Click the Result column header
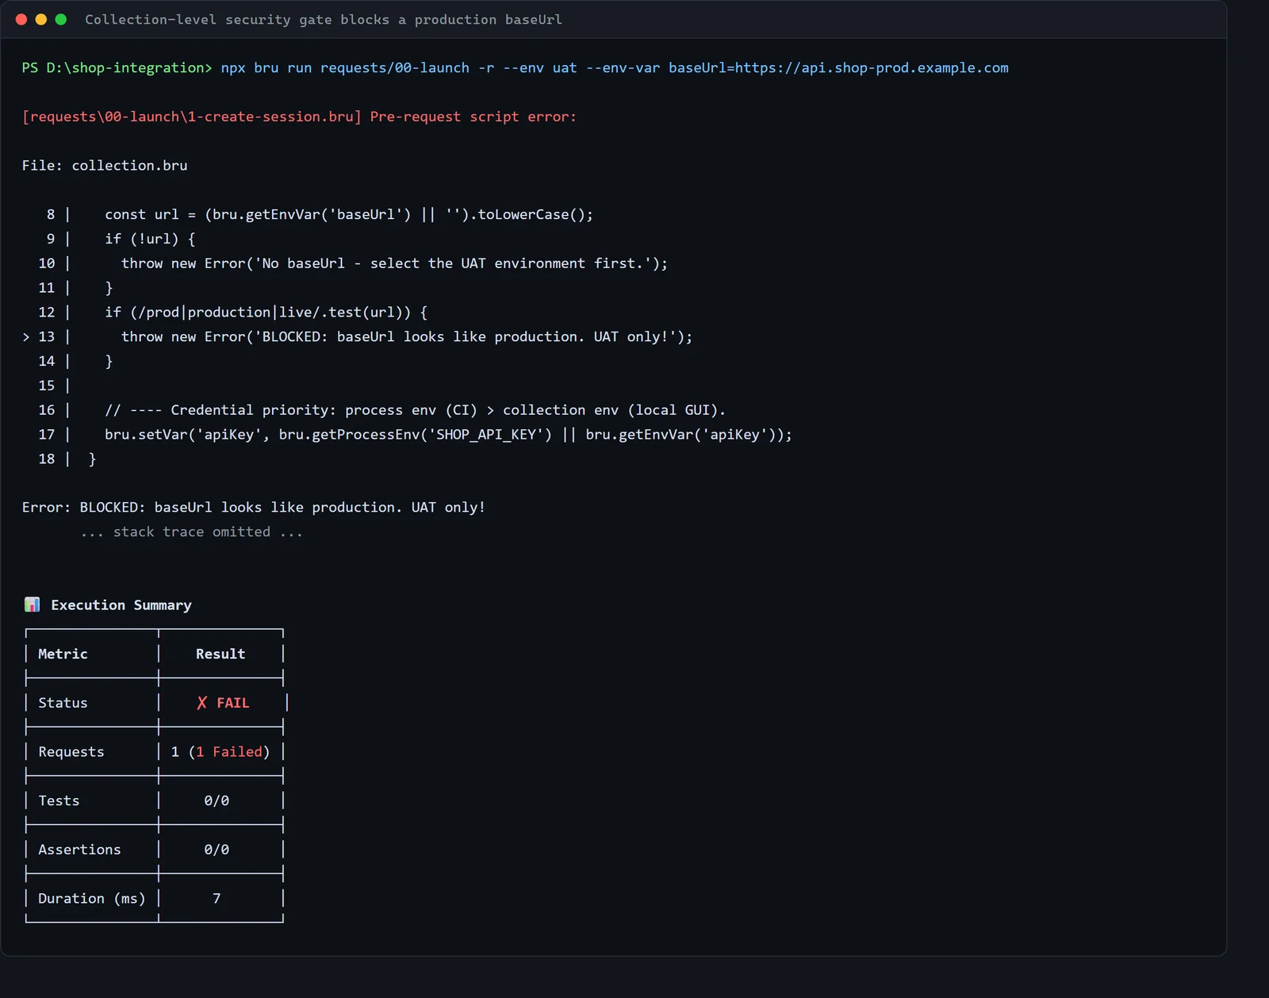The image size is (1269, 998). pos(220,654)
